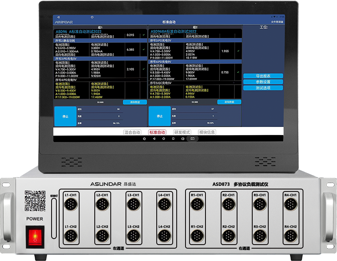Flip the red POWER rocker switch
This screenshot has width=337, height=261.
tap(35, 237)
